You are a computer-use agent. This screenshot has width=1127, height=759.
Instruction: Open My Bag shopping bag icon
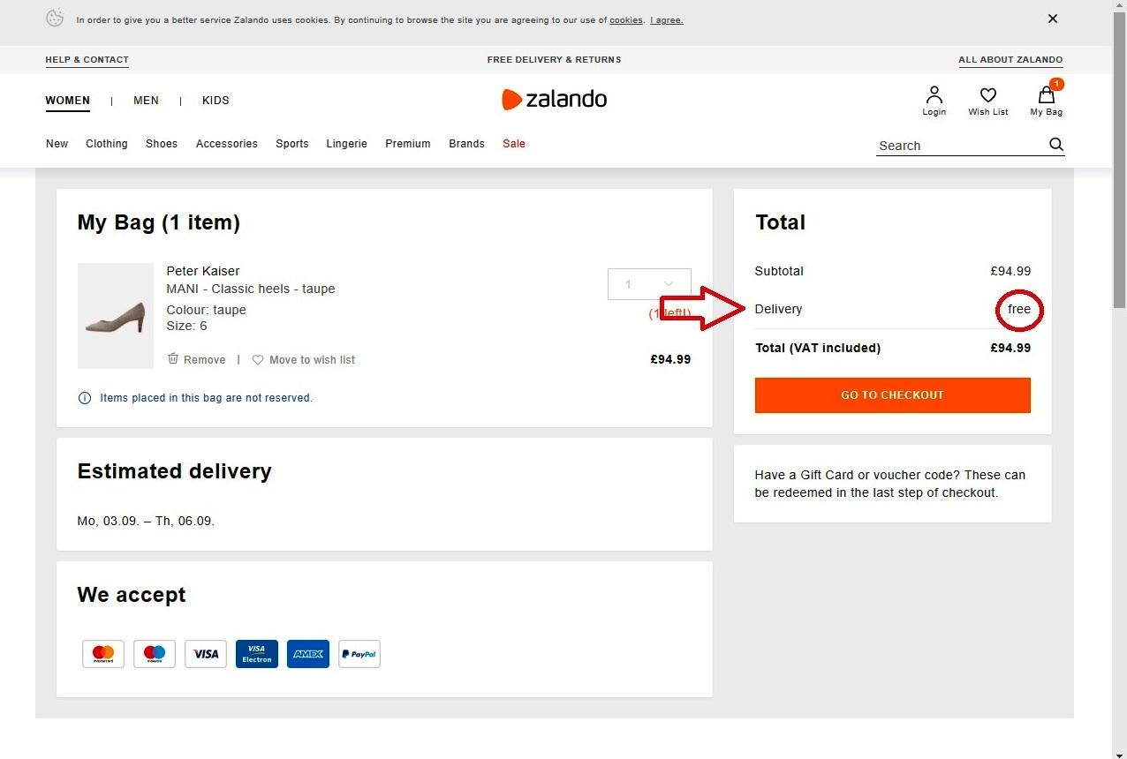pos(1047,99)
